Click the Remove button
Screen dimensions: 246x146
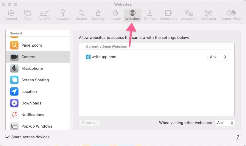(x=89, y=123)
